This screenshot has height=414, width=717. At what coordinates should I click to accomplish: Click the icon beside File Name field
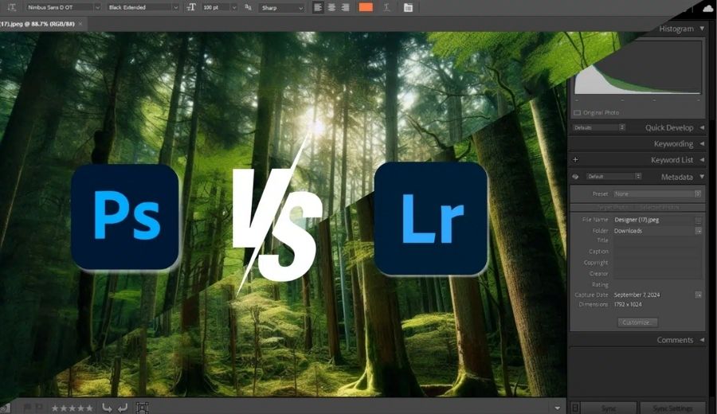[x=698, y=221]
